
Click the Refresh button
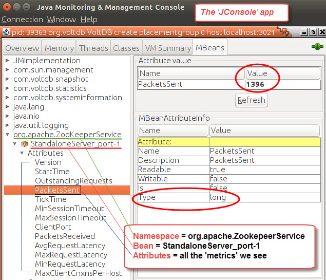coord(252,100)
